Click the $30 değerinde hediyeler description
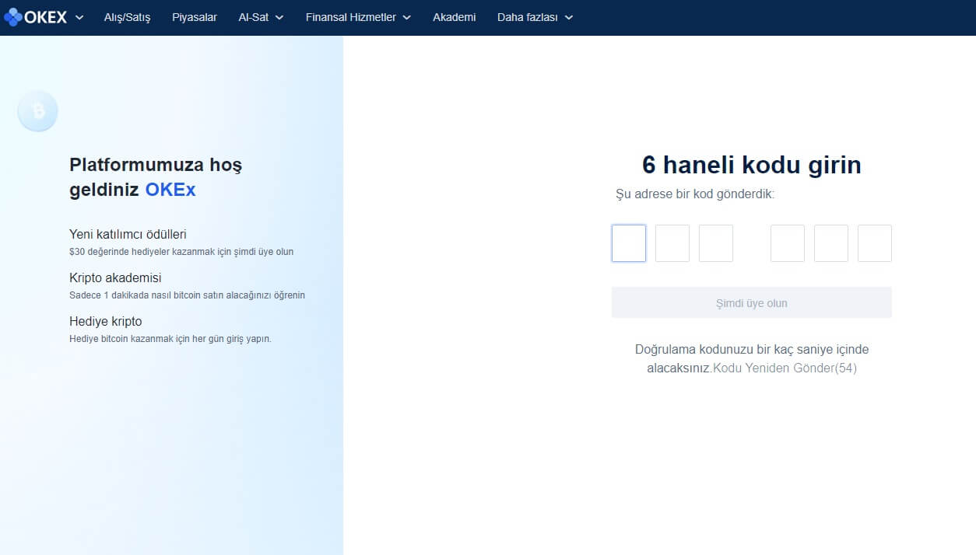976x555 pixels. tap(181, 252)
